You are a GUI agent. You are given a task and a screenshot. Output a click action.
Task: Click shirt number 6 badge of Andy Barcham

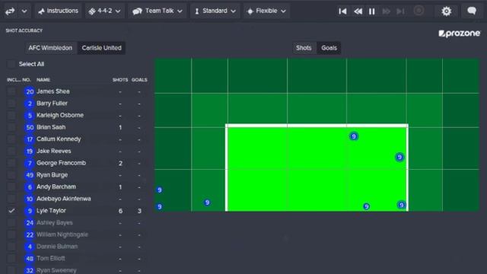(30, 187)
